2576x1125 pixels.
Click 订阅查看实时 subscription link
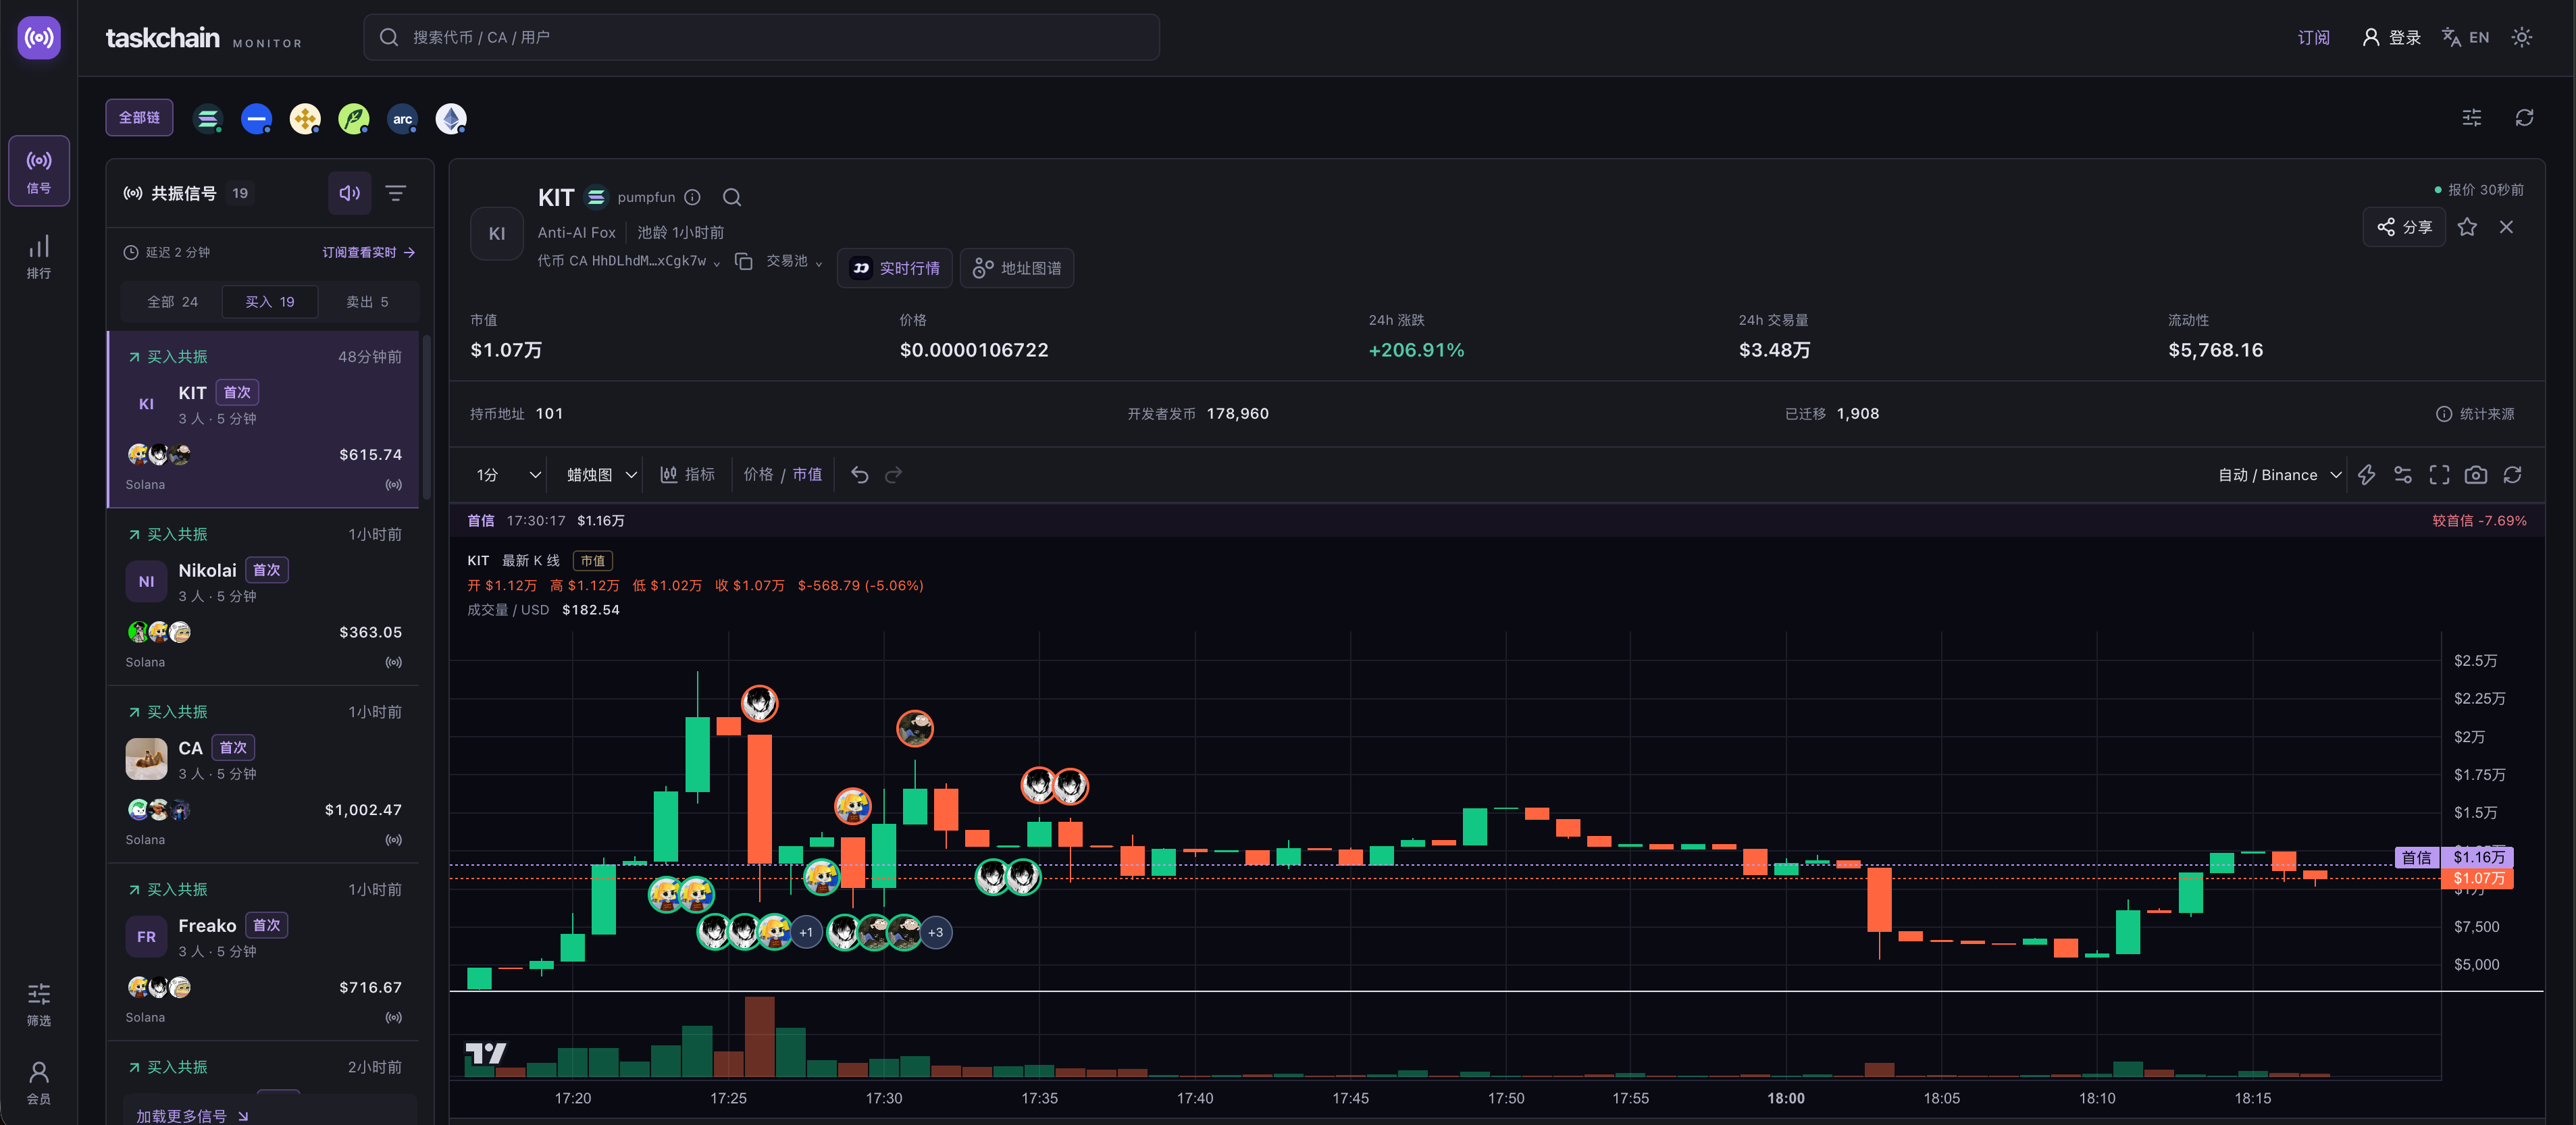point(368,253)
